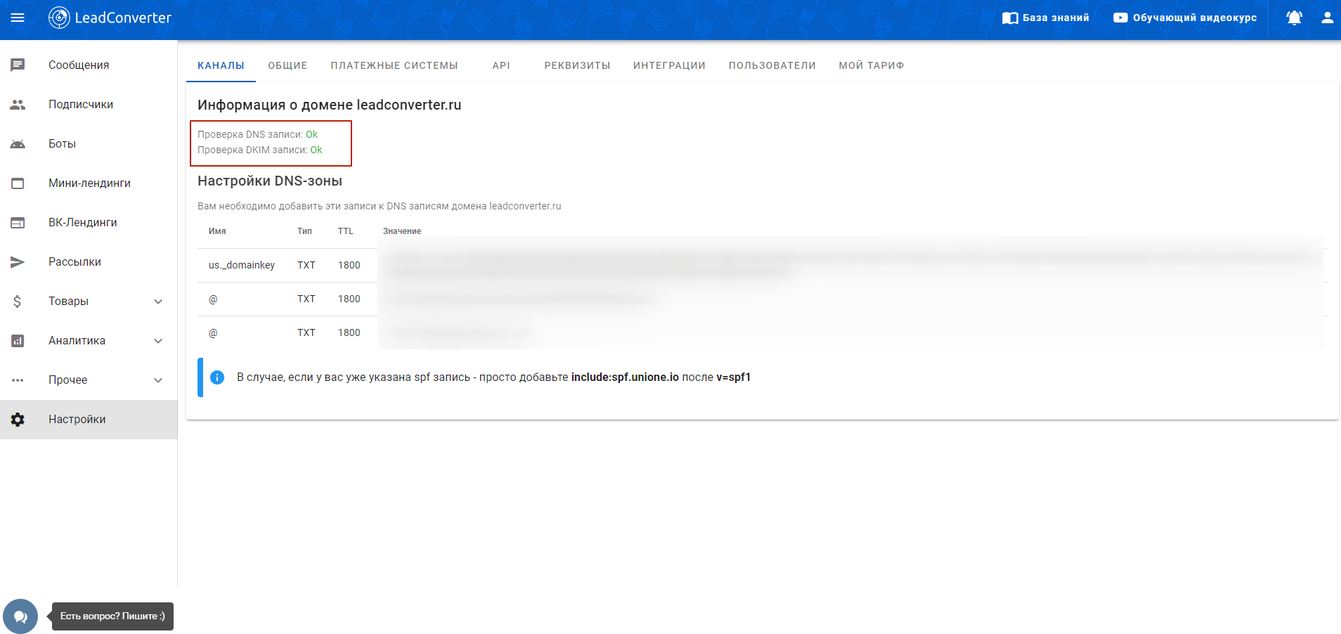Click the us._domainkey record row
The image size is (1341, 634).
[242, 265]
